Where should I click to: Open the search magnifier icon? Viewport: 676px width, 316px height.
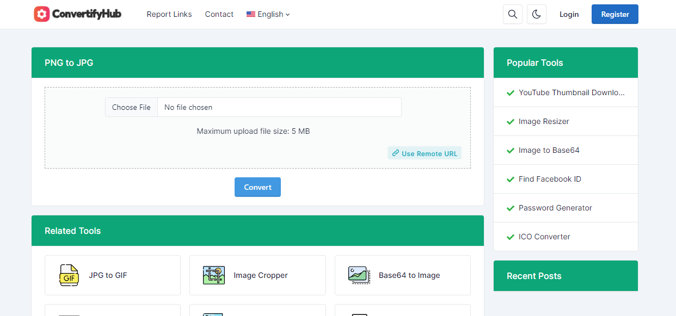pyautogui.click(x=512, y=14)
